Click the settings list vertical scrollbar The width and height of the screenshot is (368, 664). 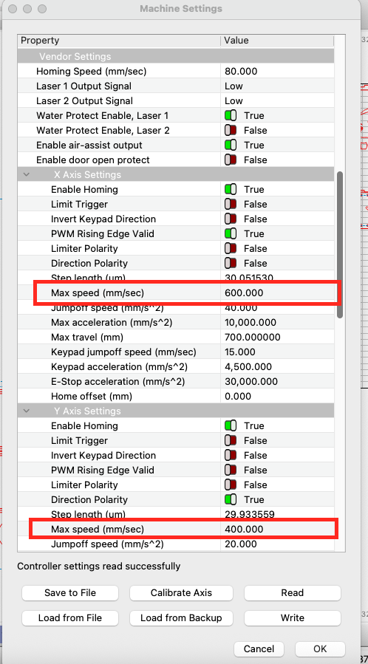click(340, 244)
